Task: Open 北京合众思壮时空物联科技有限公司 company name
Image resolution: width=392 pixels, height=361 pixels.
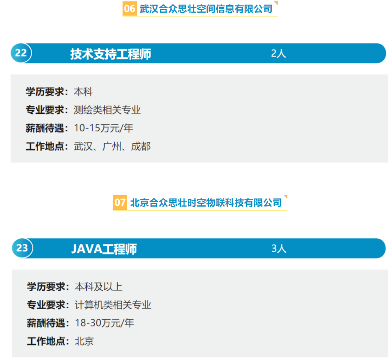Action: point(206,203)
